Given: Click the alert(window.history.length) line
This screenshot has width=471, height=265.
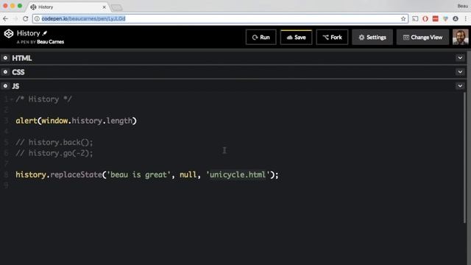Looking at the screenshot, I should 76,121.
